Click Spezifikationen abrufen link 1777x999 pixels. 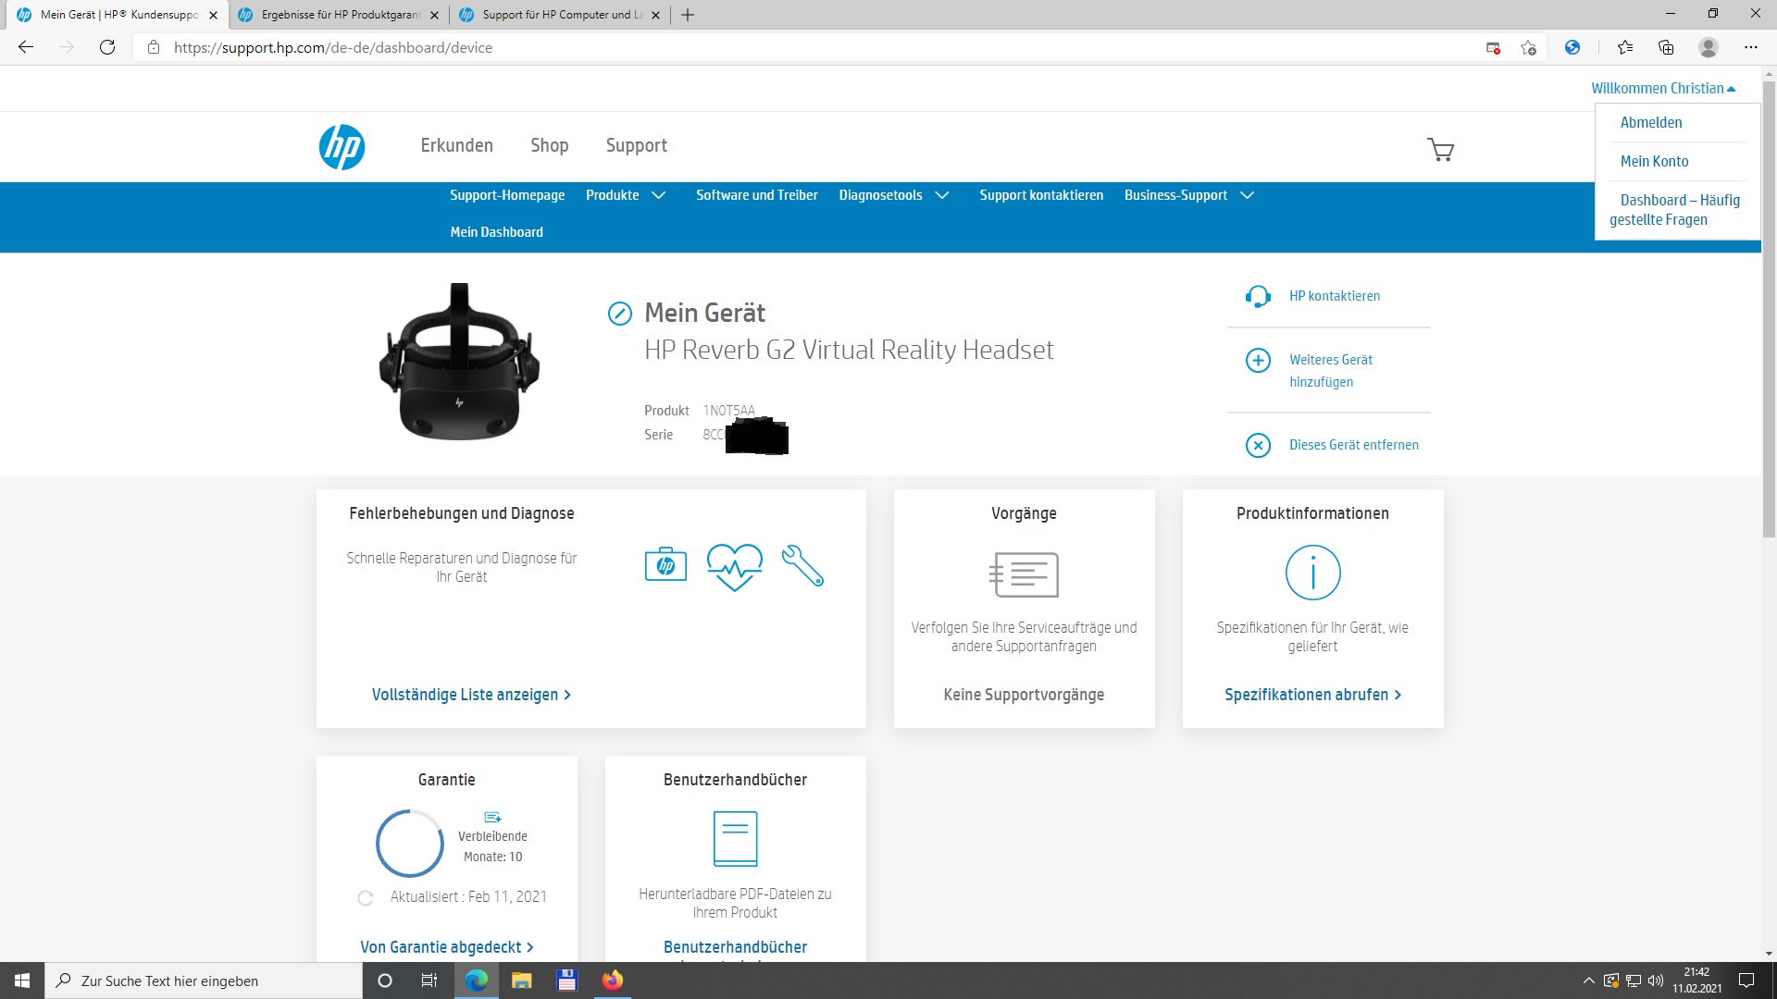tap(1311, 695)
